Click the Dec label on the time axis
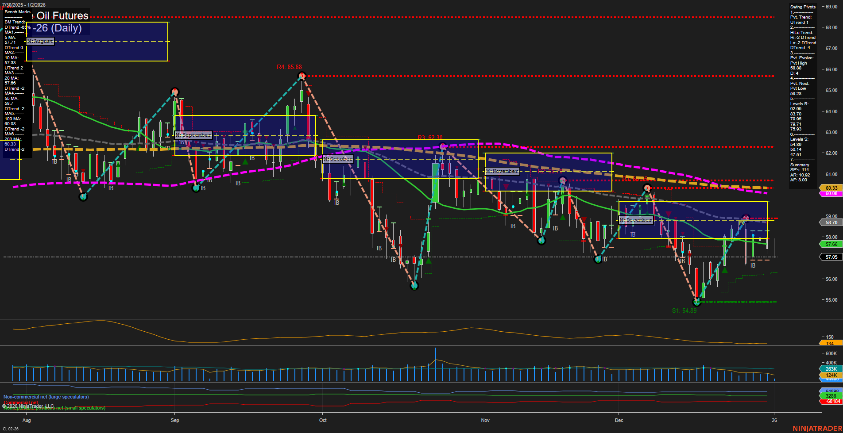 coord(619,421)
